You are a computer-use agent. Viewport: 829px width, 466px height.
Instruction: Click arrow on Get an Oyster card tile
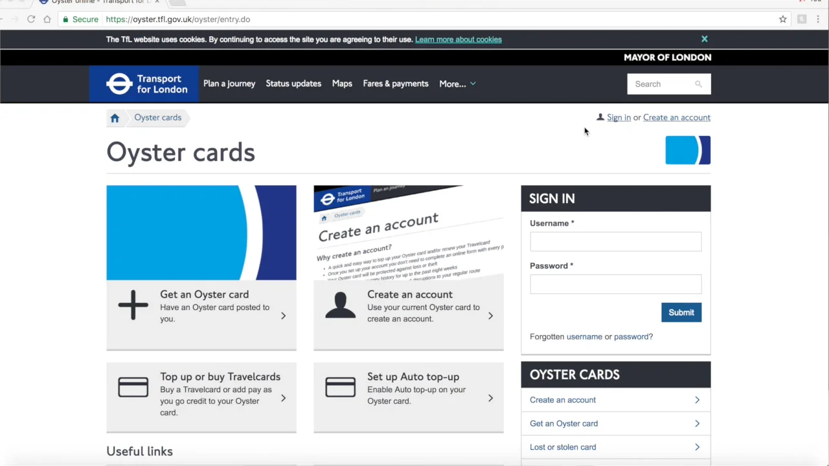(x=283, y=316)
